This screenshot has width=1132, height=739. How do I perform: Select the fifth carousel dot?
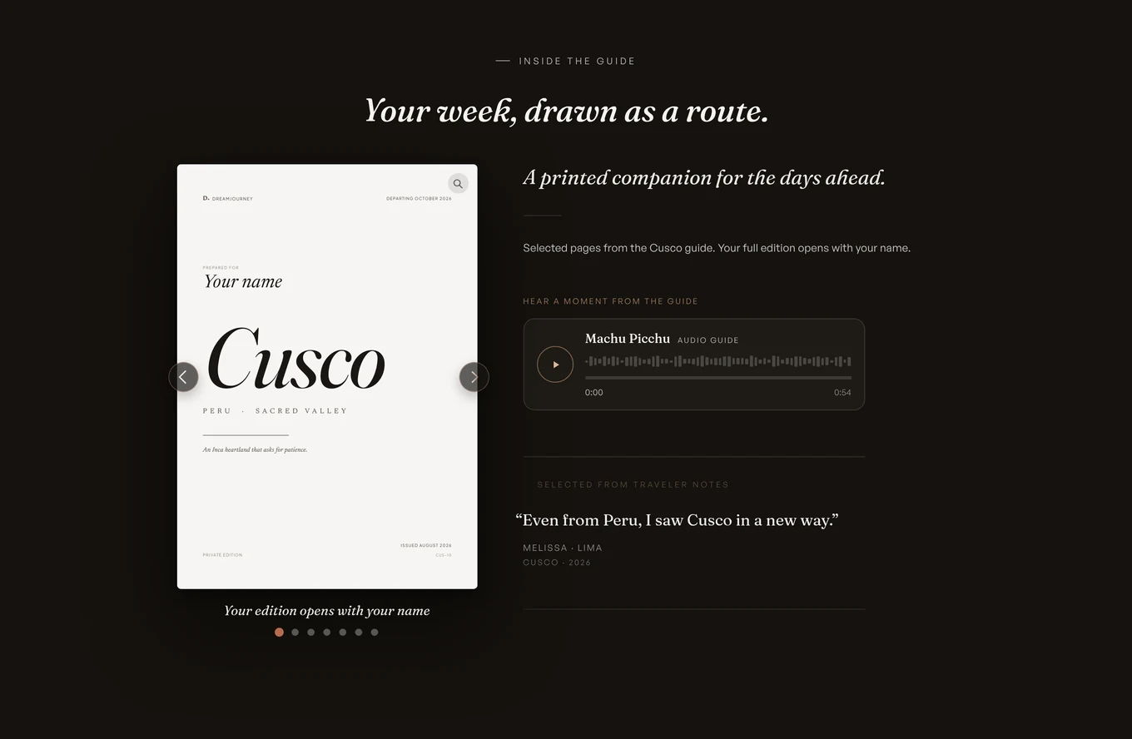click(342, 632)
